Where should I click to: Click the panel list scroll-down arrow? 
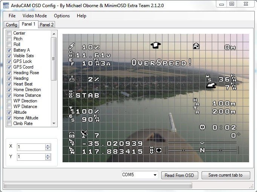pos(54,123)
